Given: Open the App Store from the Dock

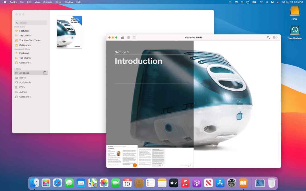Looking at the screenshot, I should click(x=220, y=183).
